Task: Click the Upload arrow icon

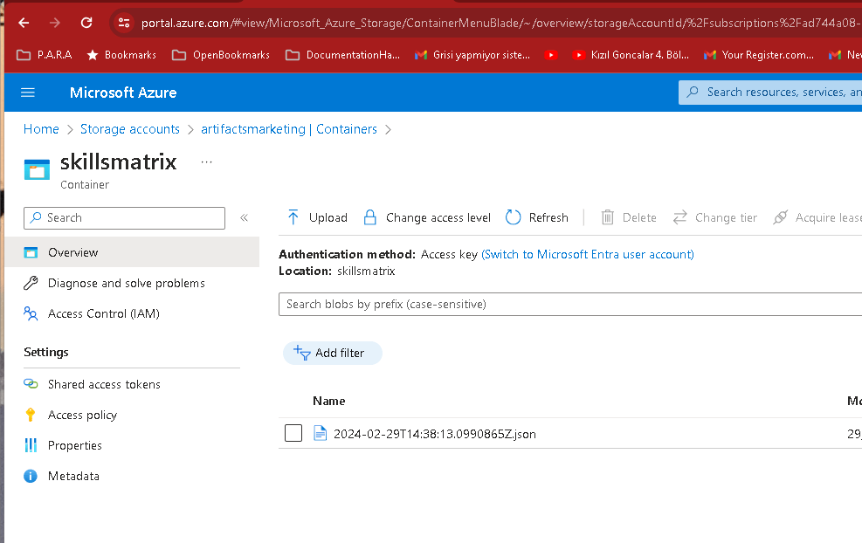Action: 293,217
